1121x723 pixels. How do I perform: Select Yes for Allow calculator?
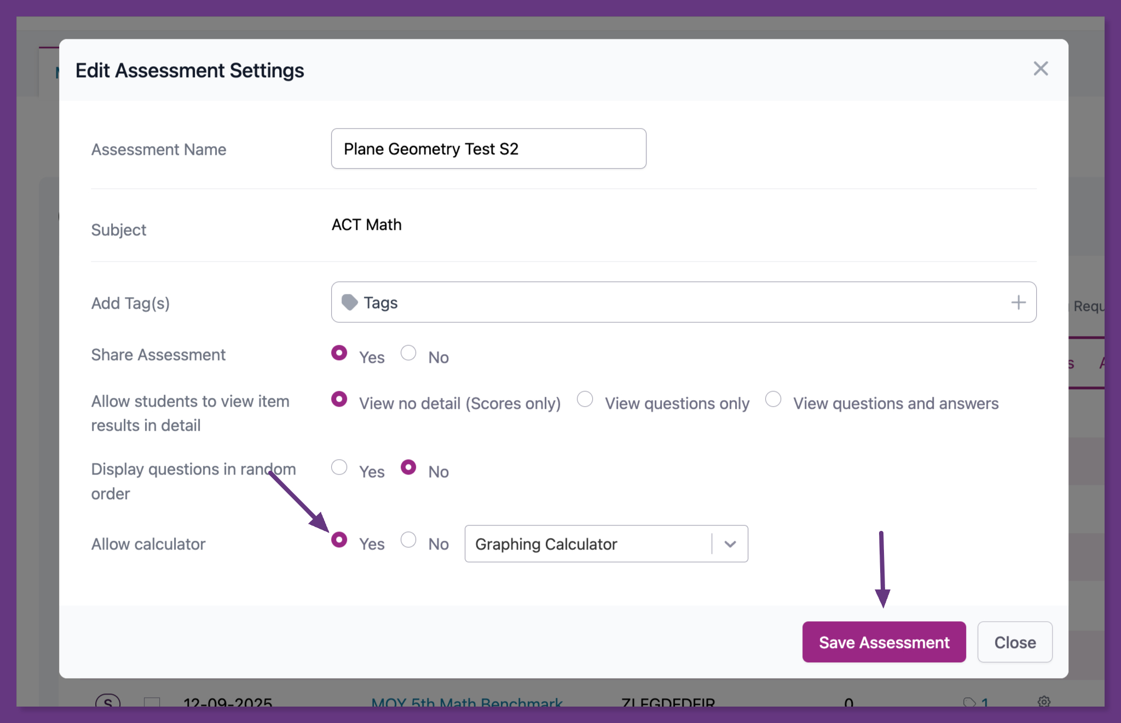[x=339, y=540]
